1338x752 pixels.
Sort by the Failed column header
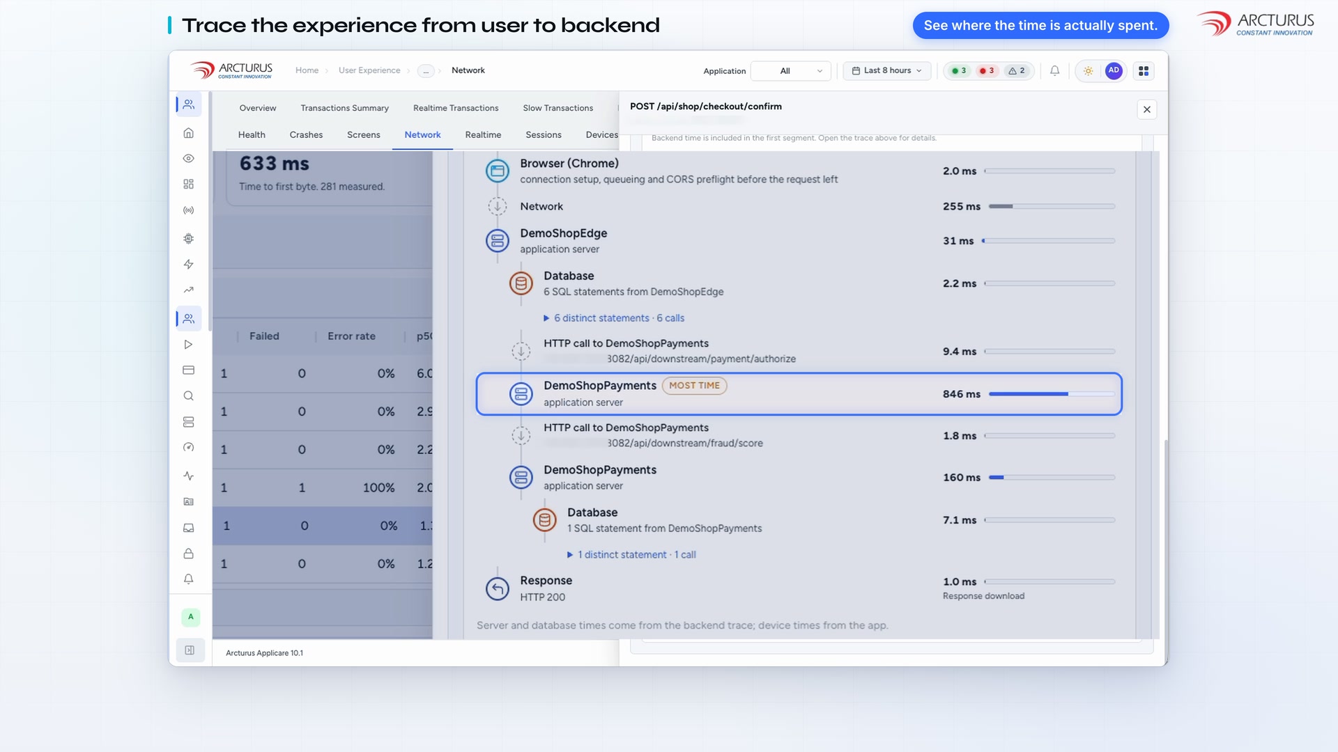coord(264,336)
